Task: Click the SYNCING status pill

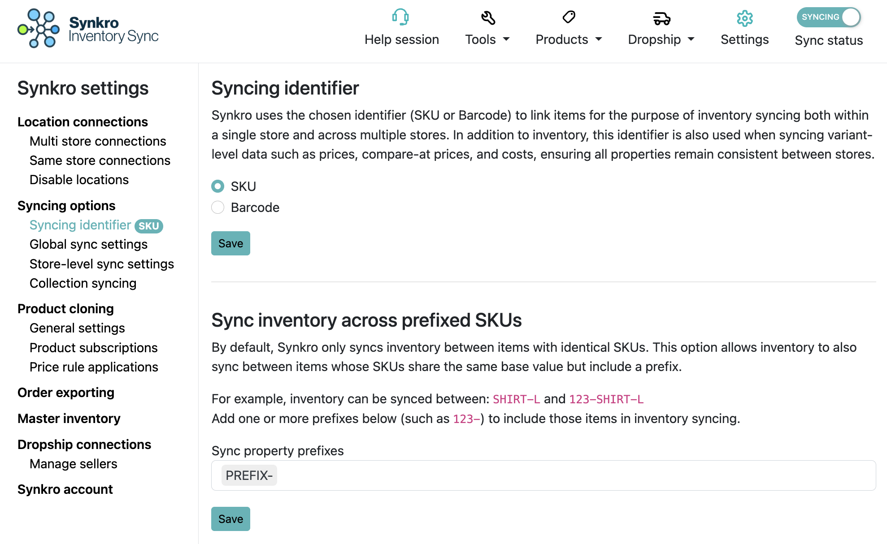Action: click(821, 17)
